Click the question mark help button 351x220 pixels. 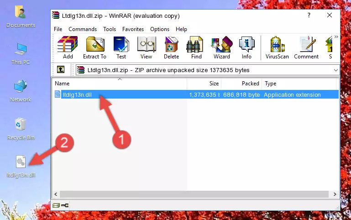pos(309,15)
